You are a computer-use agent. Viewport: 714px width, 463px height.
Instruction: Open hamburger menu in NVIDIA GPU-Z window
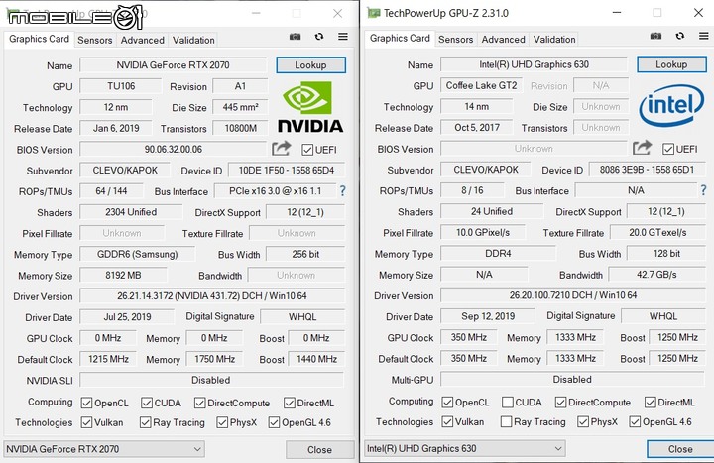[x=343, y=37]
